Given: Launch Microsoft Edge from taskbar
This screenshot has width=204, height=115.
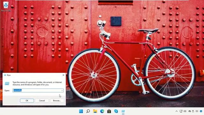Looking at the screenshot, I should click(102, 111).
